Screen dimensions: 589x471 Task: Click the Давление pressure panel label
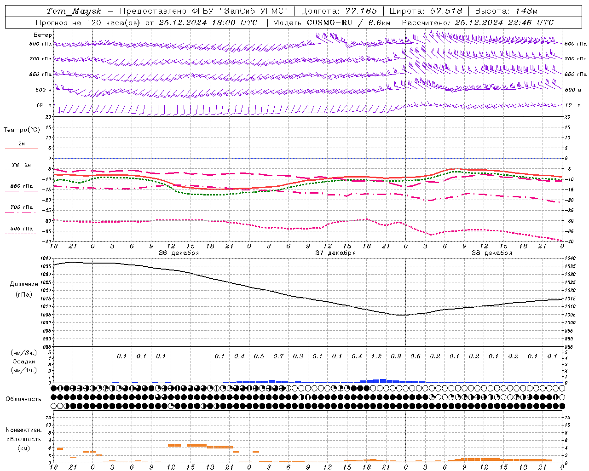24,284
